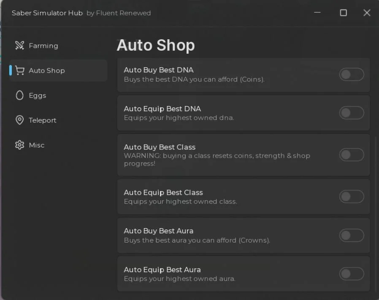Click the map pin Teleport icon
The image size is (379, 300).
pos(19,120)
